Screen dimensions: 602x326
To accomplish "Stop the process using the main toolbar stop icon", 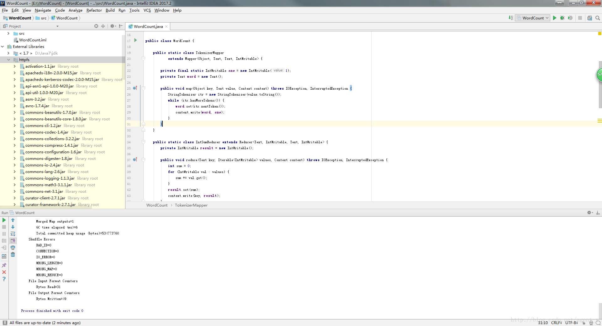I will 580,18.
